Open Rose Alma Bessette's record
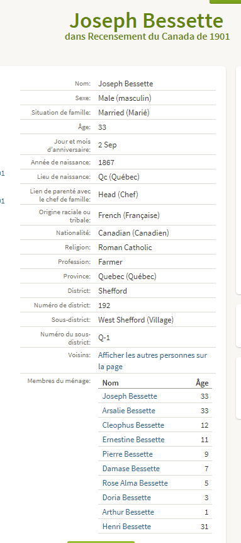Image resolution: width=241 pixels, height=543 pixels. [135, 483]
